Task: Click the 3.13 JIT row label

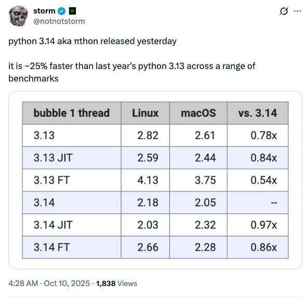Action: [53, 158]
